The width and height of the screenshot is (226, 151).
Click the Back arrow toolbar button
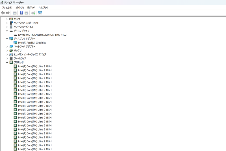(x=3, y=13)
